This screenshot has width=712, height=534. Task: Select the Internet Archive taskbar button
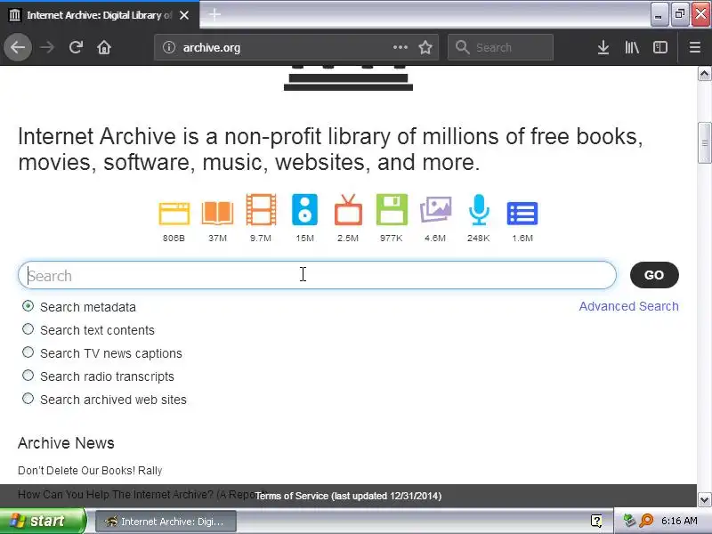point(166,522)
